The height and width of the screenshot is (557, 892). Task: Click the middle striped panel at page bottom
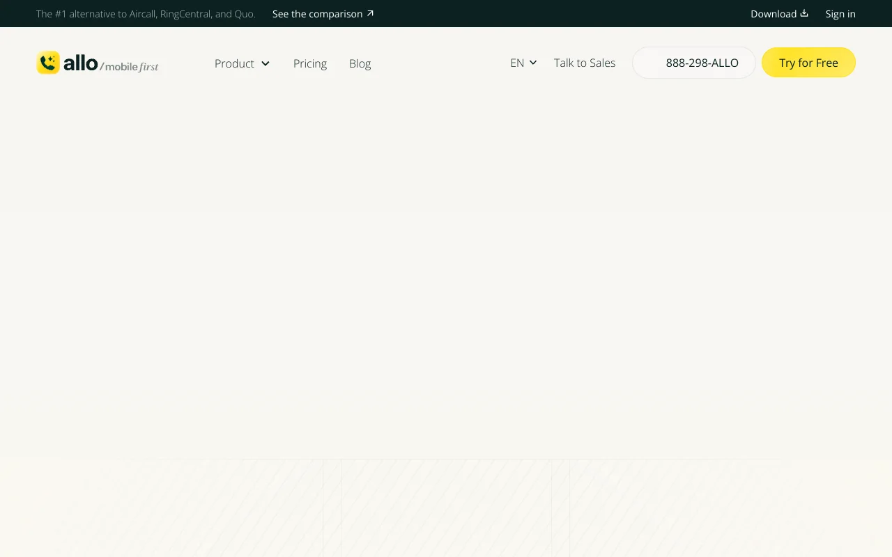click(x=446, y=508)
